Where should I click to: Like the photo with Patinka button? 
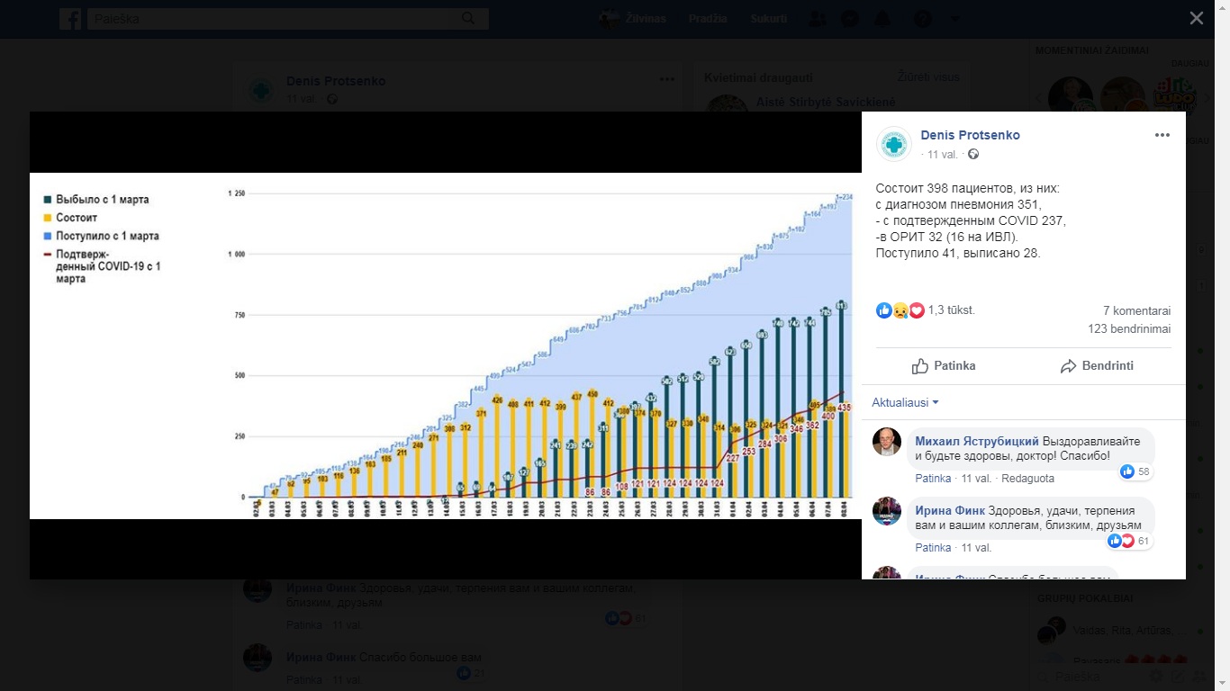click(x=943, y=366)
